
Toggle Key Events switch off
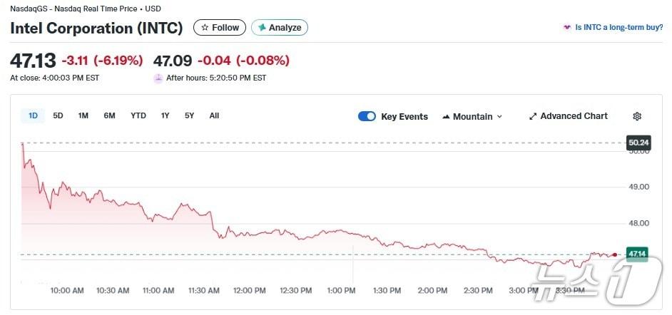[367, 116]
